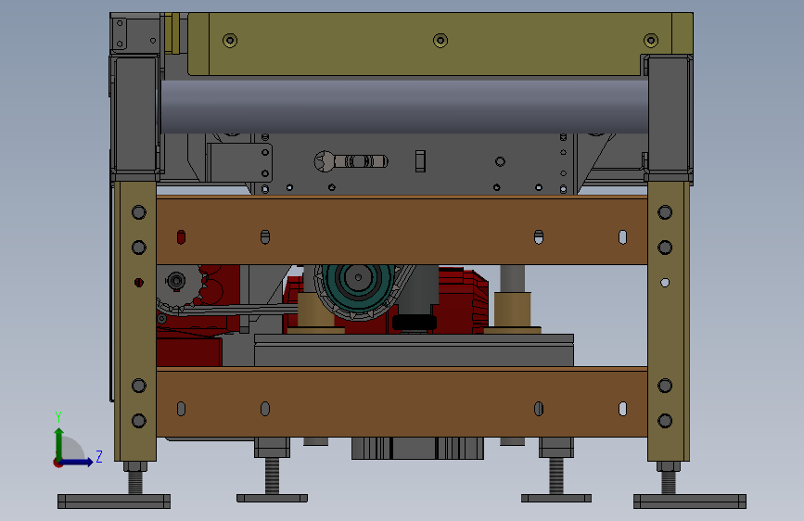Select the lower brown crossbeam
This screenshot has height=521, width=804.
coord(402,402)
